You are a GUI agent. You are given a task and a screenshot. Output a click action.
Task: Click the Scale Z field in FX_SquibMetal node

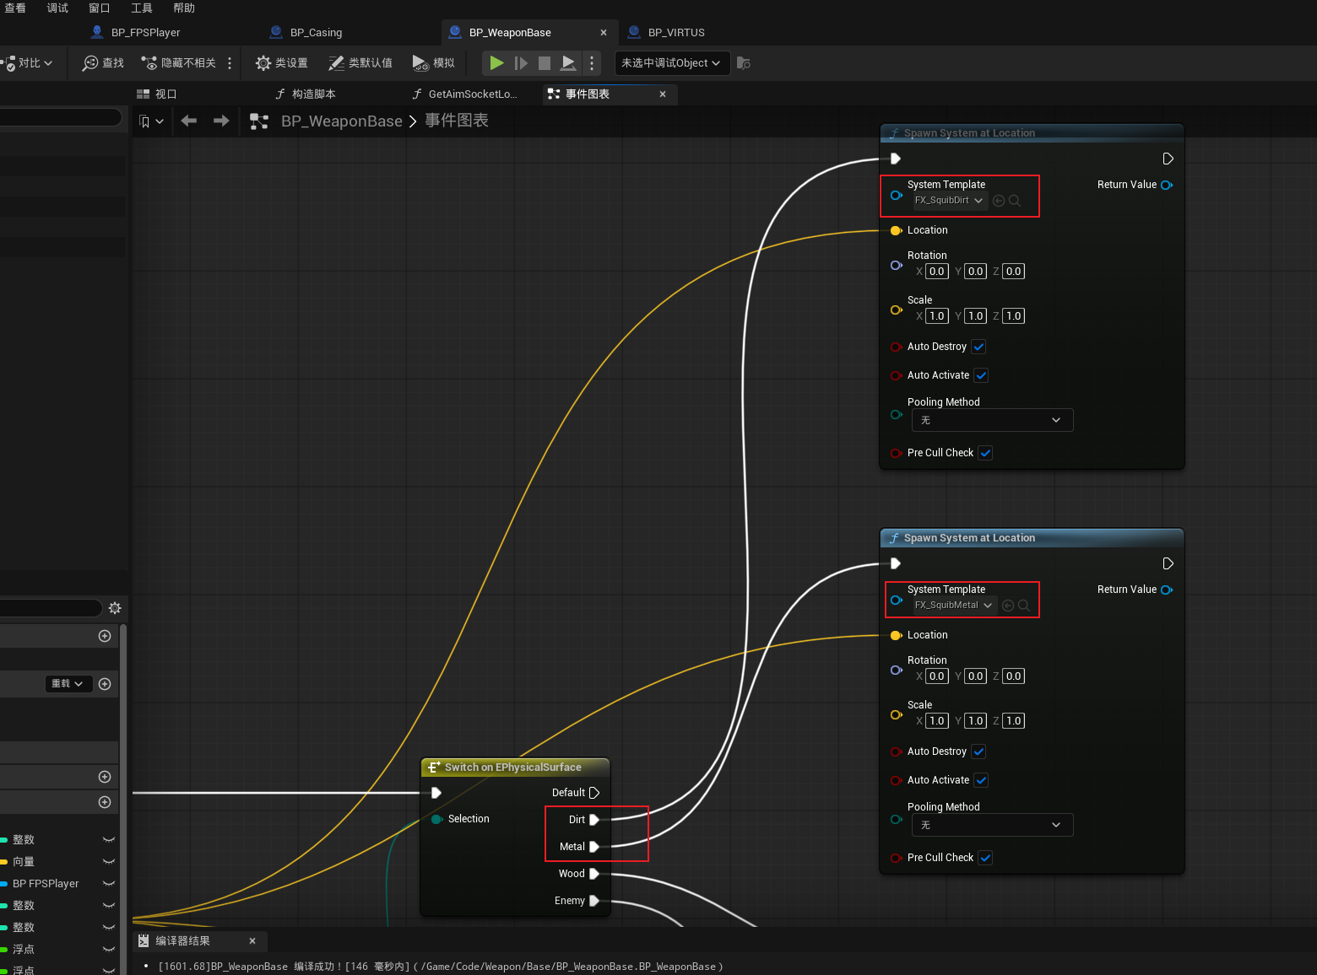pos(1014,721)
